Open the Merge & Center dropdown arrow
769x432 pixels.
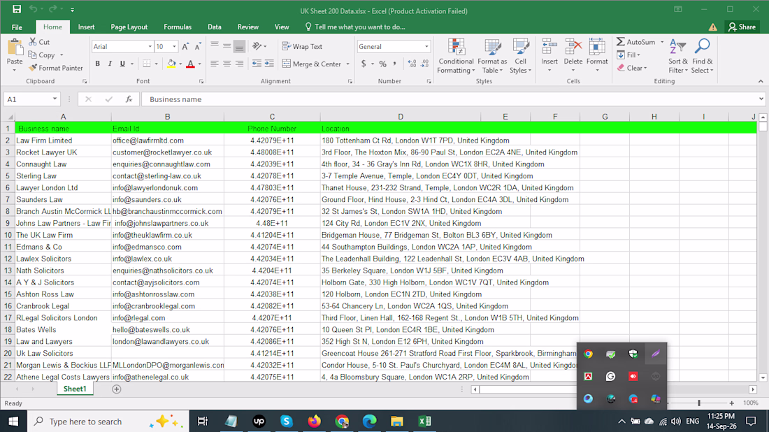347,64
